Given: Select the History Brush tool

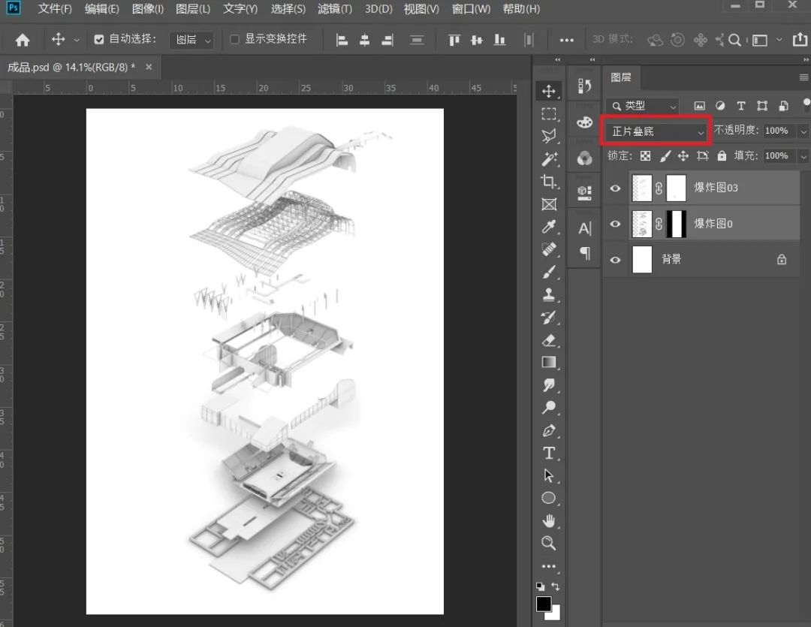Looking at the screenshot, I should tap(549, 317).
